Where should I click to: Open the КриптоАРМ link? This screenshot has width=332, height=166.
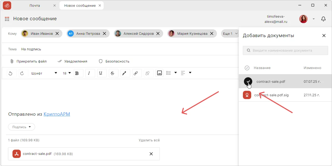click(x=57, y=114)
